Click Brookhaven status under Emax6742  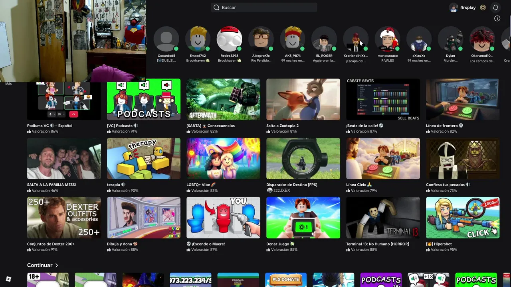tap(198, 61)
